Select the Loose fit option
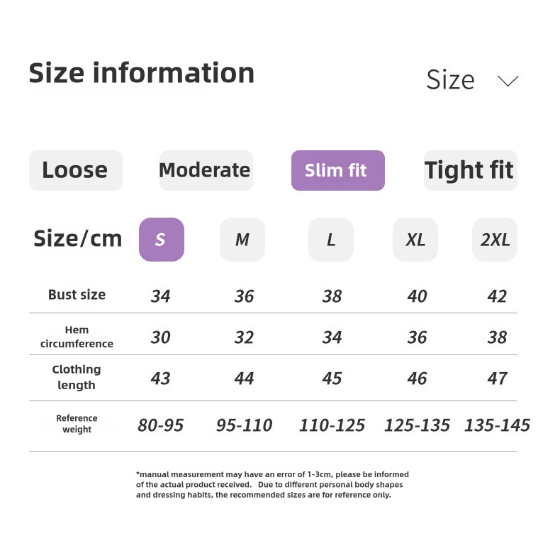The image size is (560, 560). 75,170
